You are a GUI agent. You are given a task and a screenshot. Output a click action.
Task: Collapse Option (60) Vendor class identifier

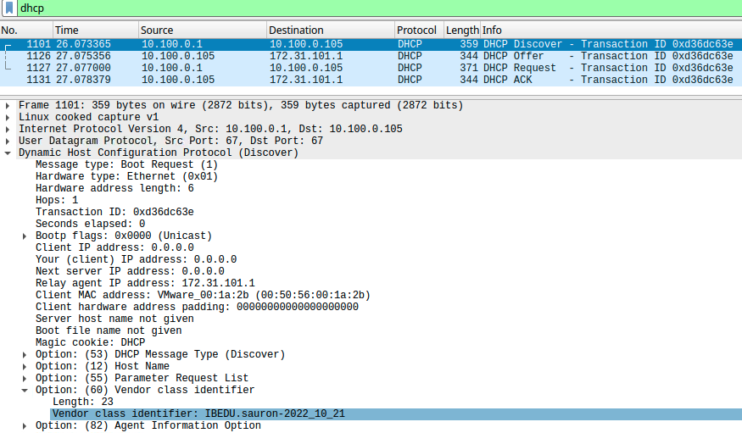25,391
